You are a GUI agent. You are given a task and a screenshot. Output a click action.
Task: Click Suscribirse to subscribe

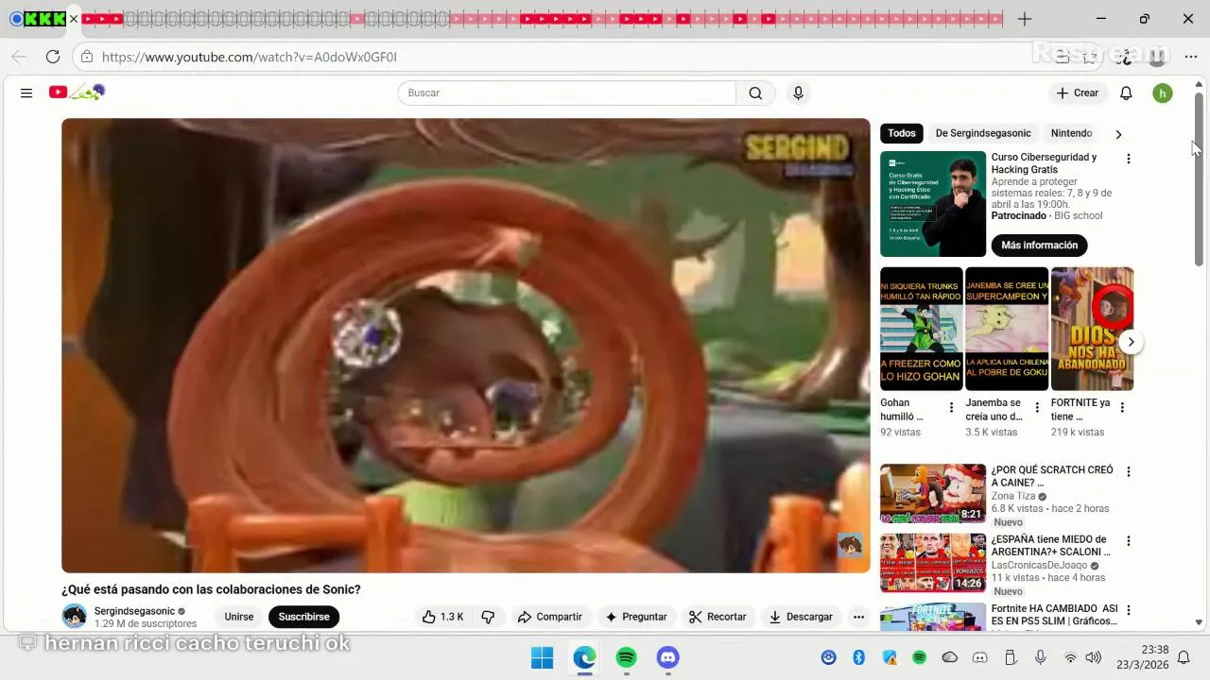(303, 617)
